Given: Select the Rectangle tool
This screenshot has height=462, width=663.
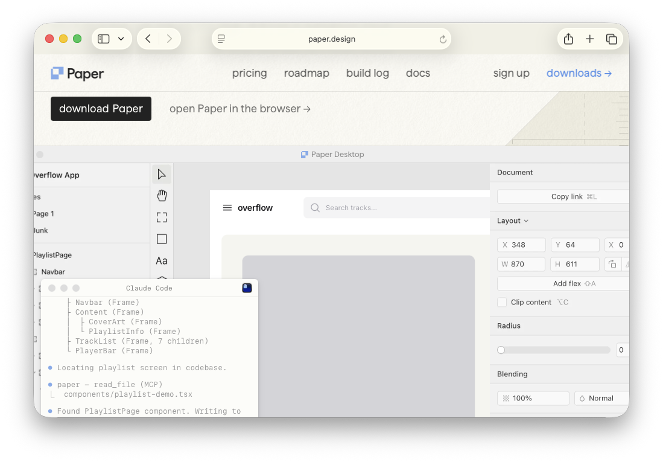Looking at the screenshot, I should pyautogui.click(x=162, y=239).
